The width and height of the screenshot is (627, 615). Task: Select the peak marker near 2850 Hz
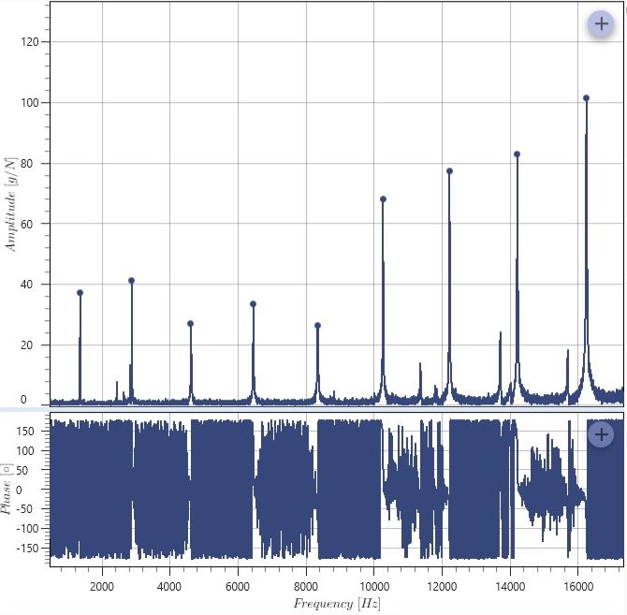pos(132,281)
